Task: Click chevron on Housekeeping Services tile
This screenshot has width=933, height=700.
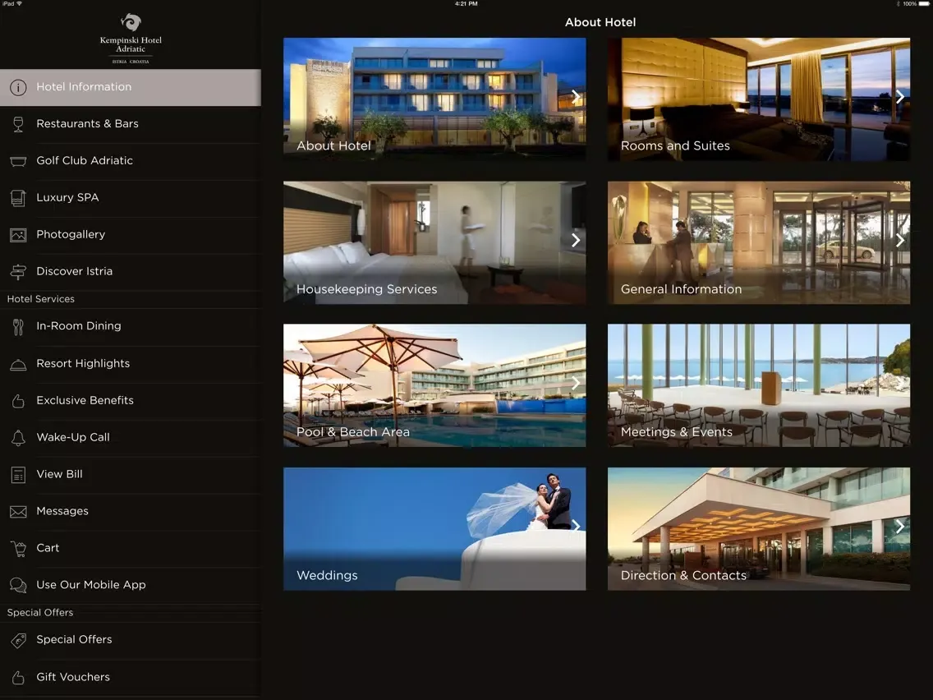Action: coord(576,241)
